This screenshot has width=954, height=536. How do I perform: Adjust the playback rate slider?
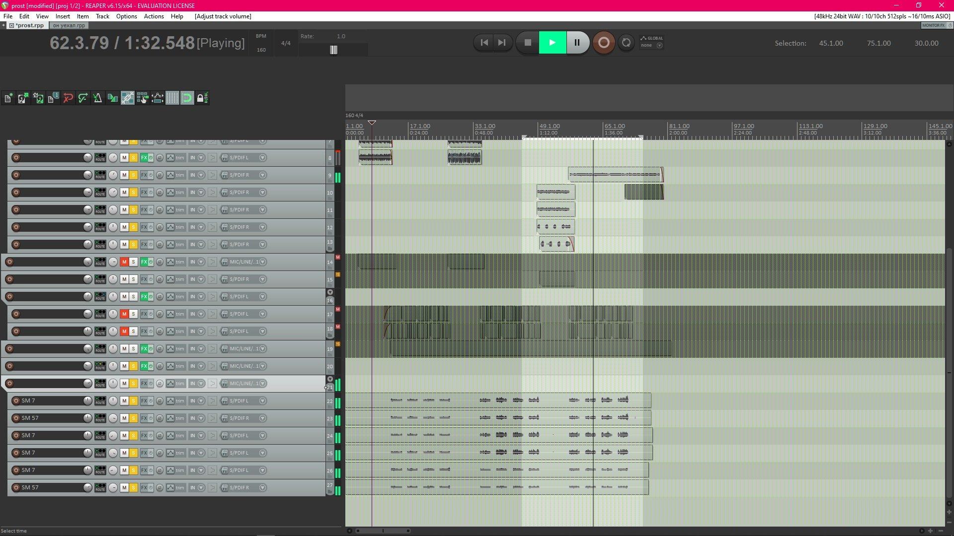click(333, 50)
